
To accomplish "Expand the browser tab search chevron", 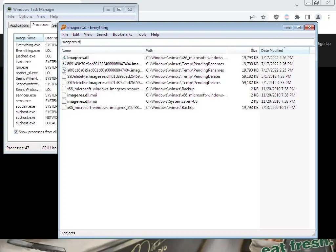I will 297,6.
